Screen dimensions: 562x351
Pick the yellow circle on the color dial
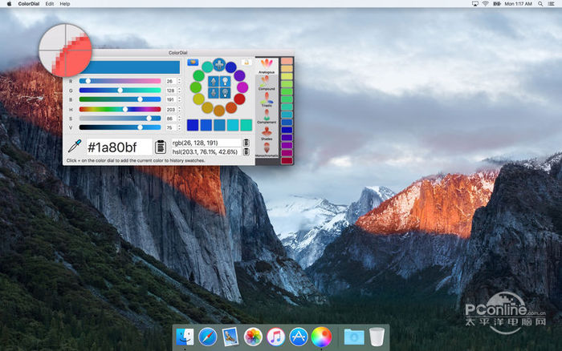(198, 99)
